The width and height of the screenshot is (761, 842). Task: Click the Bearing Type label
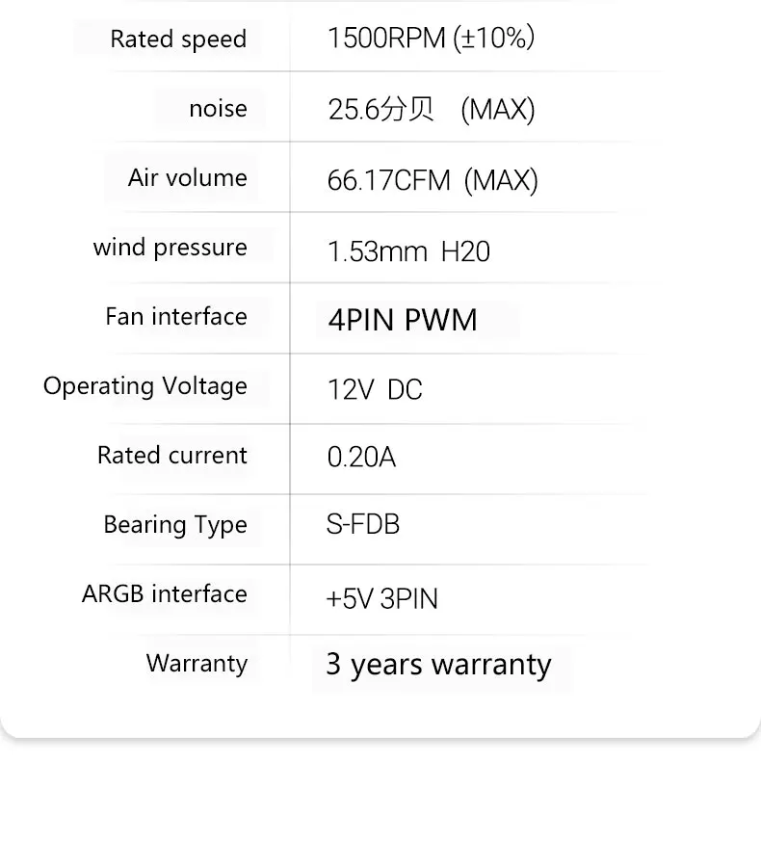coord(175,525)
